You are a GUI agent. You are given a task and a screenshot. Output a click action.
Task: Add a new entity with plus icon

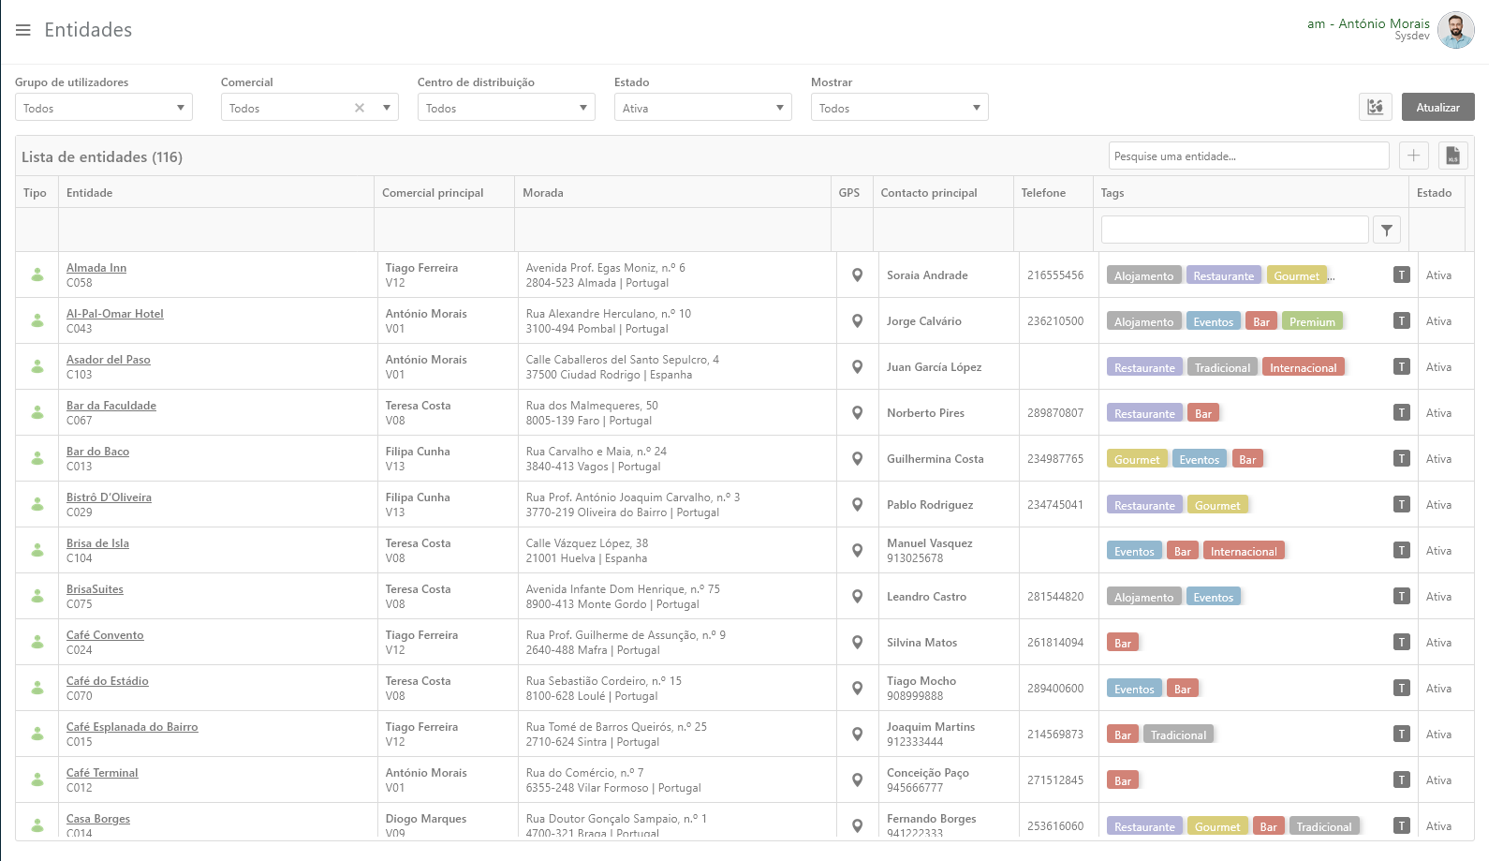click(x=1413, y=156)
